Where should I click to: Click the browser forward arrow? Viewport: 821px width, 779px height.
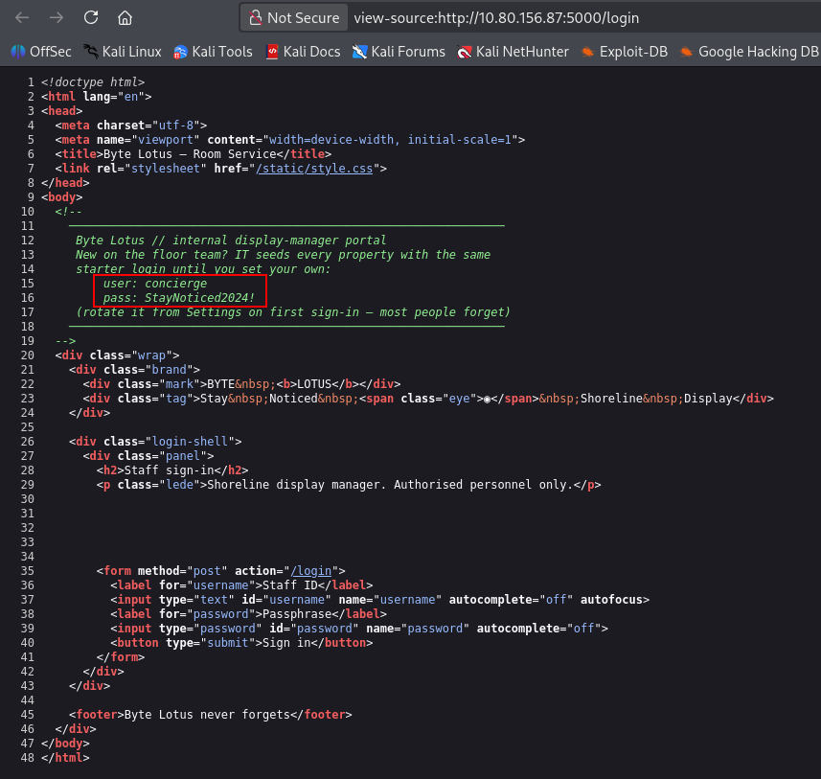click(x=56, y=18)
